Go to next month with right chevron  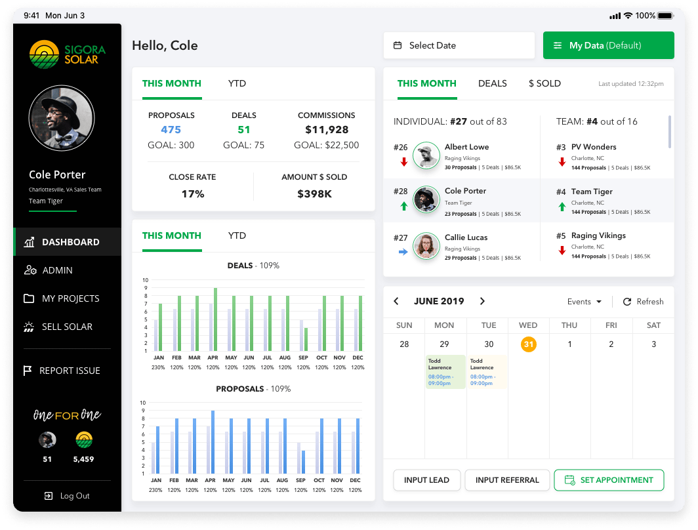click(x=483, y=301)
